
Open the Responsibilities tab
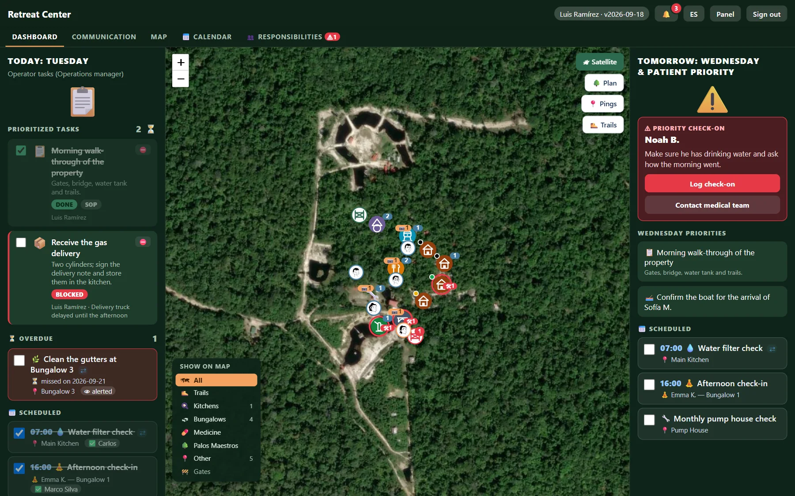[x=293, y=37]
